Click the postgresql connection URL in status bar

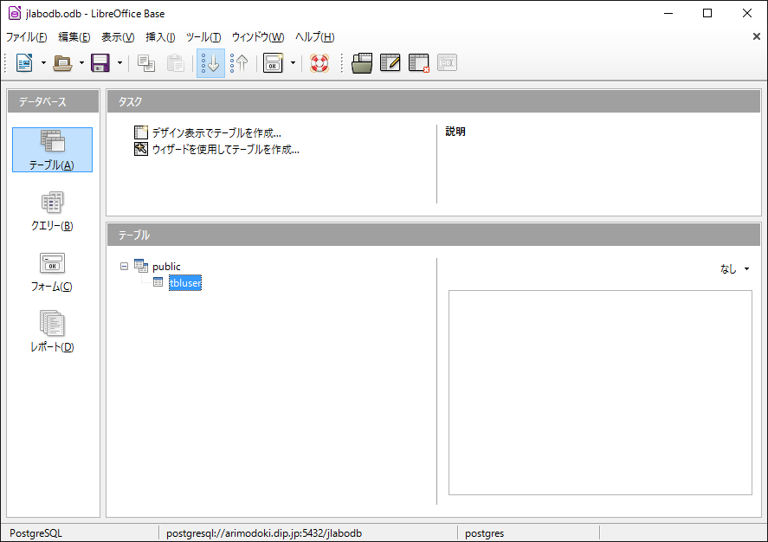point(264,533)
